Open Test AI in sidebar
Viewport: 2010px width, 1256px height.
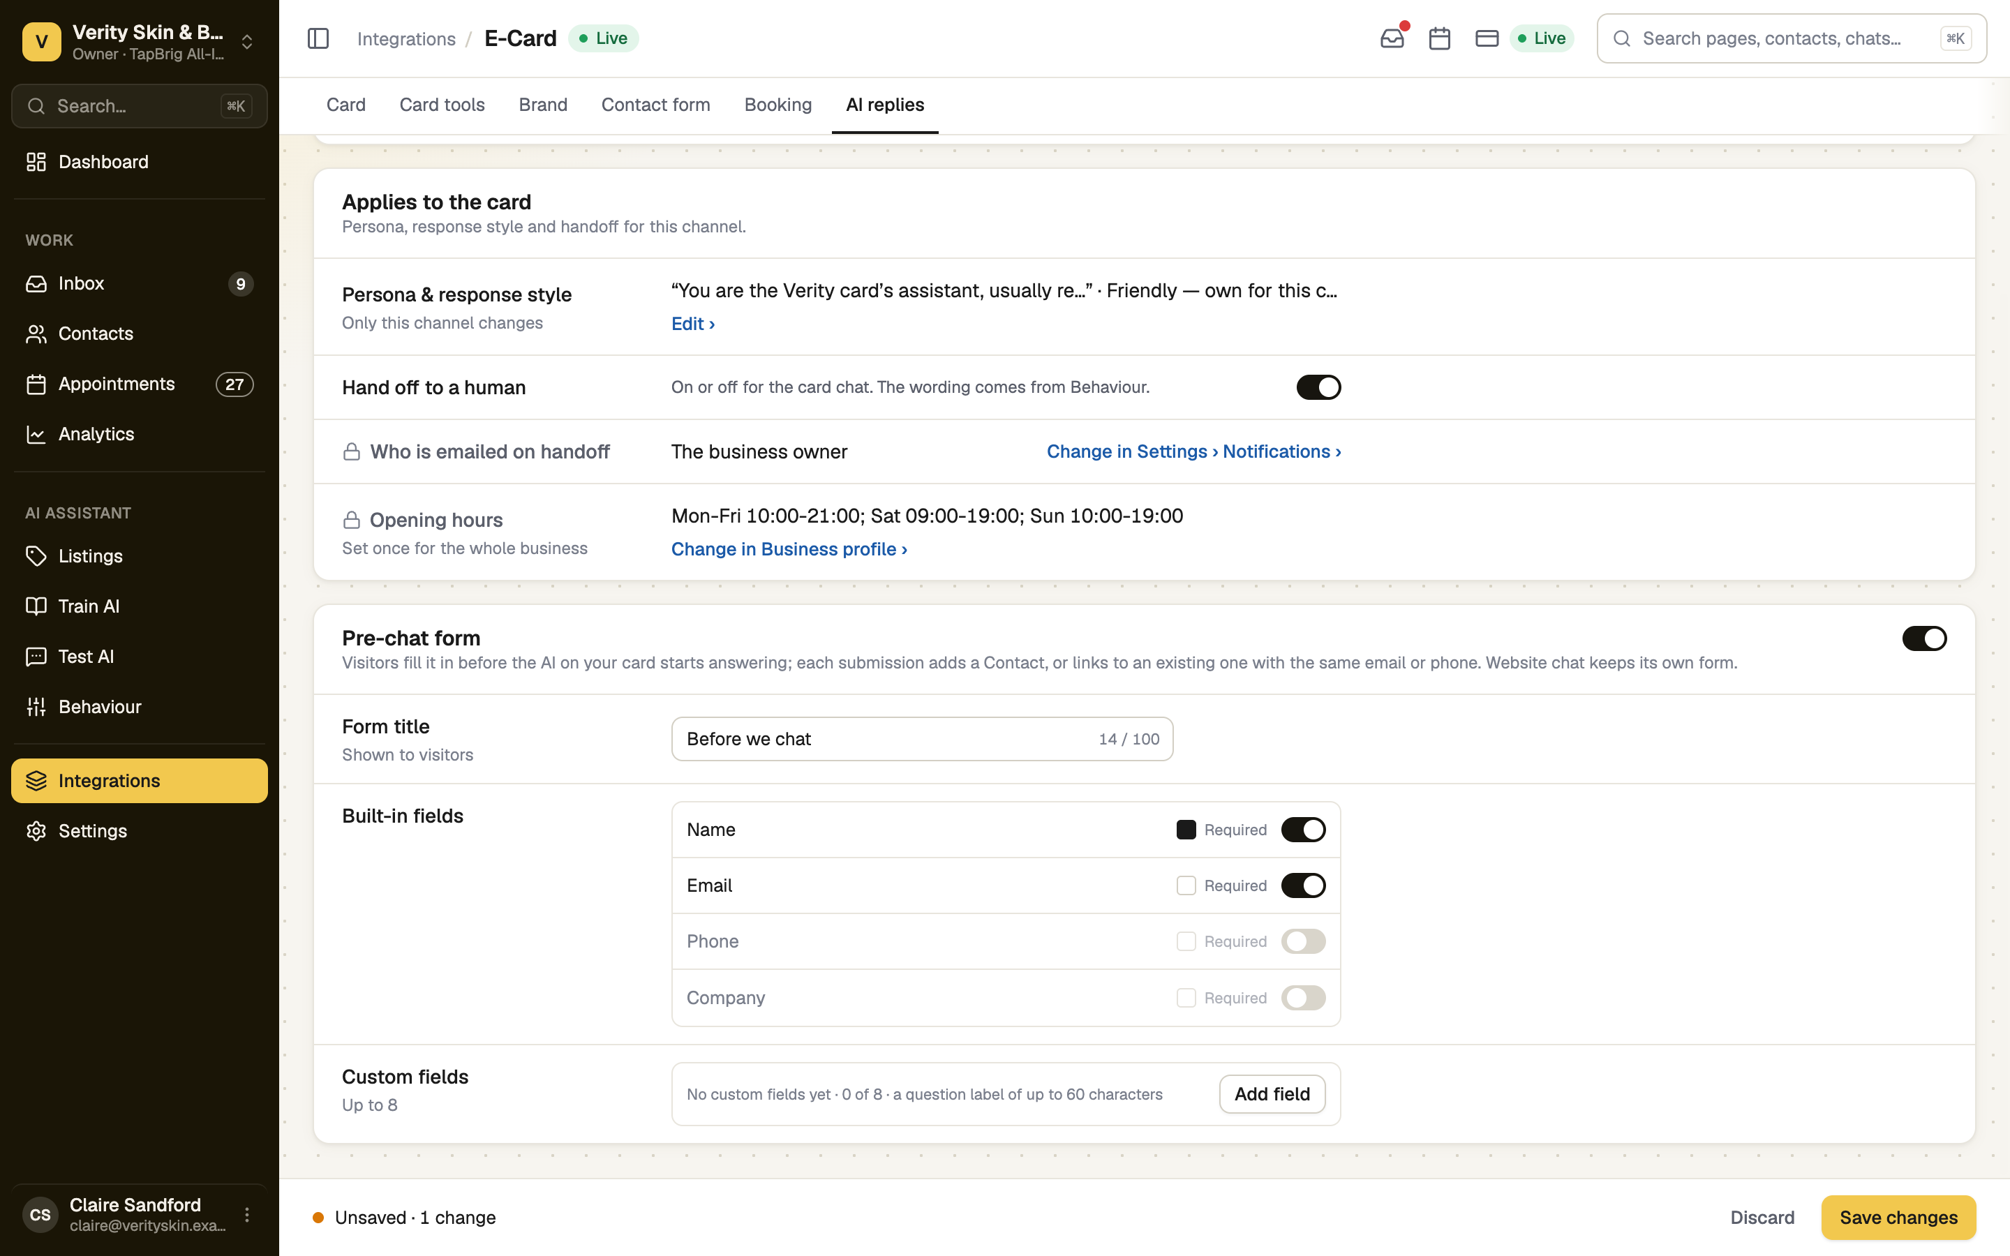click(140, 656)
